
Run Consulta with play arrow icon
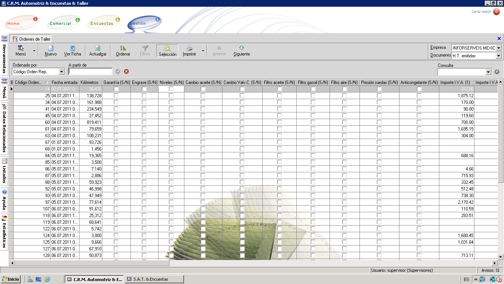pos(497,72)
